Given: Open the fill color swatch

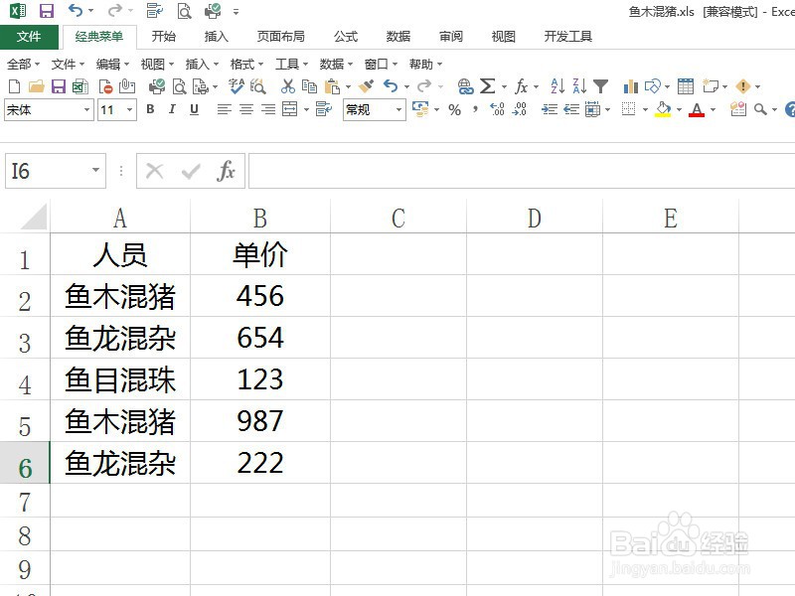Looking at the screenshot, I should (665, 111).
